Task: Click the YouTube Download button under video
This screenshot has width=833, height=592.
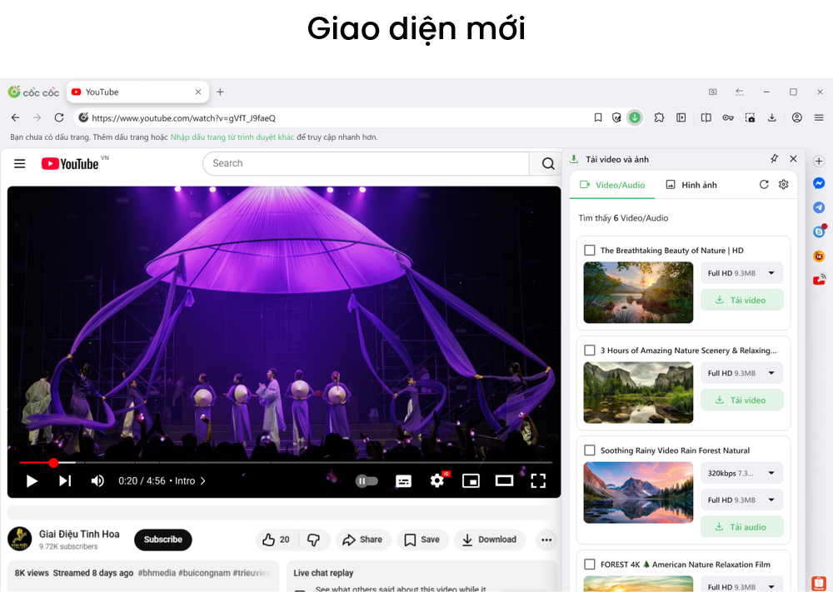Action: [489, 540]
